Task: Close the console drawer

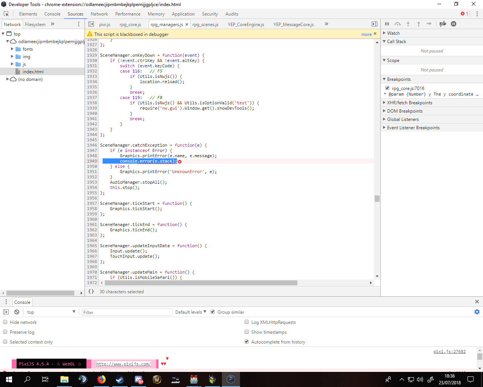Action: click(x=477, y=302)
